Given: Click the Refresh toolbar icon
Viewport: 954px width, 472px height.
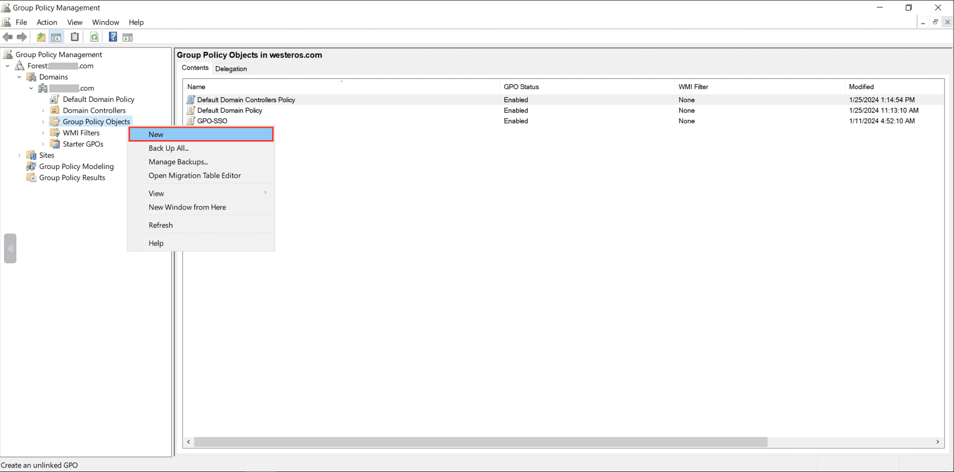Looking at the screenshot, I should 94,37.
